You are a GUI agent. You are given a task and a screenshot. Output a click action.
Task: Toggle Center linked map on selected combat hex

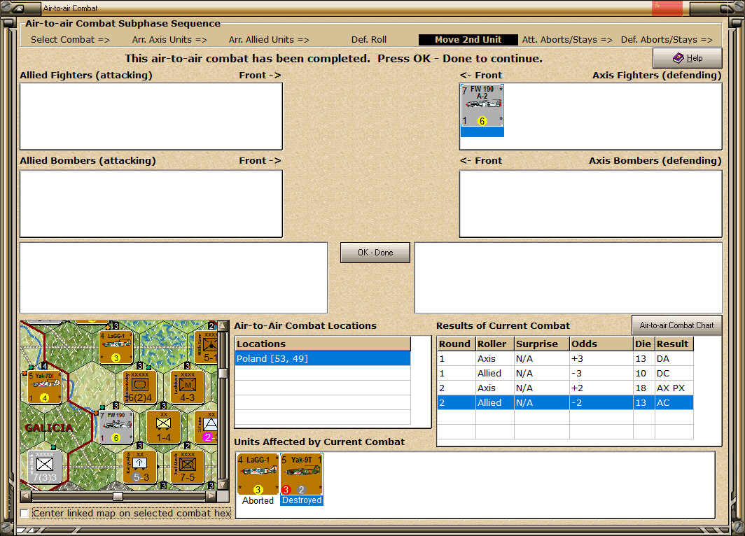click(25, 513)
